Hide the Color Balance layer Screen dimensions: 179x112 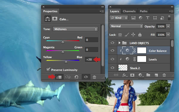(112, 50)
